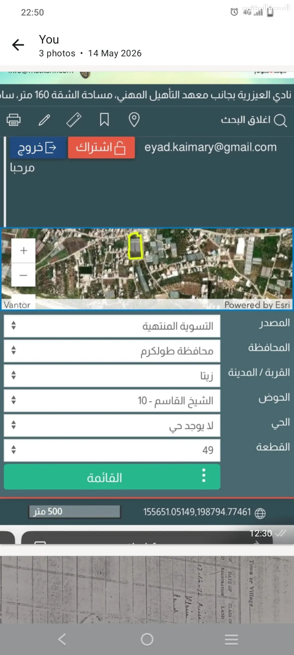Tap the Android recent apps button

[231, 639]
